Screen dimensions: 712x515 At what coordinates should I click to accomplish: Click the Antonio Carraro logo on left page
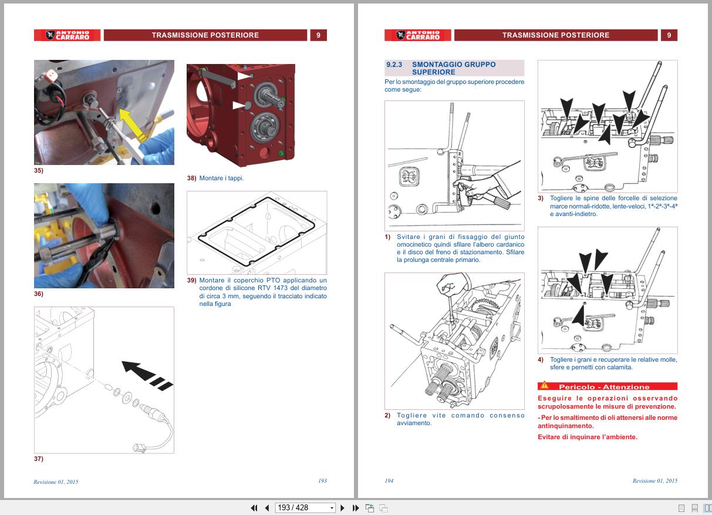67,35
